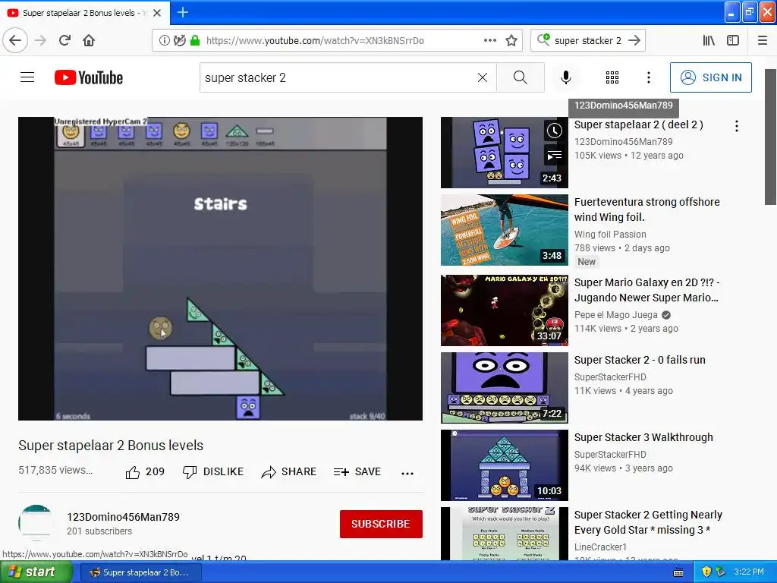The width and height of the screenshot is (777, 583).
Task: Open Super Stacker 2 - 0 fails run title
Action: click(x=639, y=360)
